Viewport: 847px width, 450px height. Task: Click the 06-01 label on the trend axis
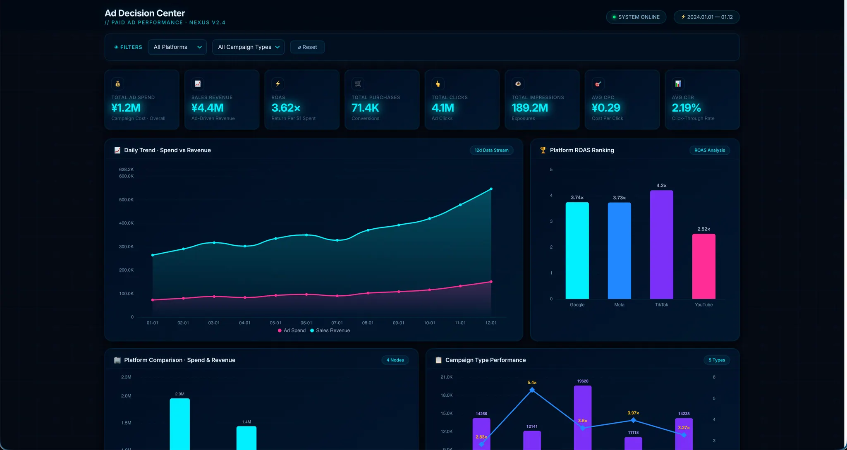click(x=306, y=323)
